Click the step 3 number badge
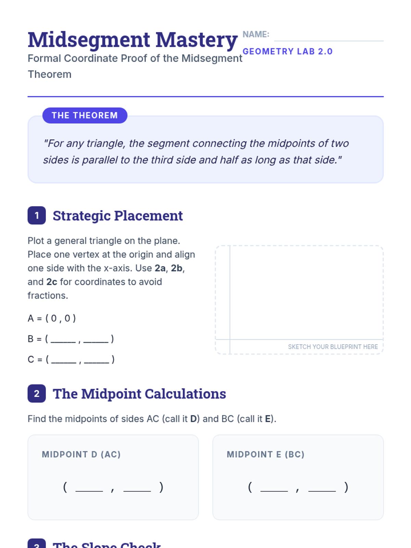 [x=37, y=545]
